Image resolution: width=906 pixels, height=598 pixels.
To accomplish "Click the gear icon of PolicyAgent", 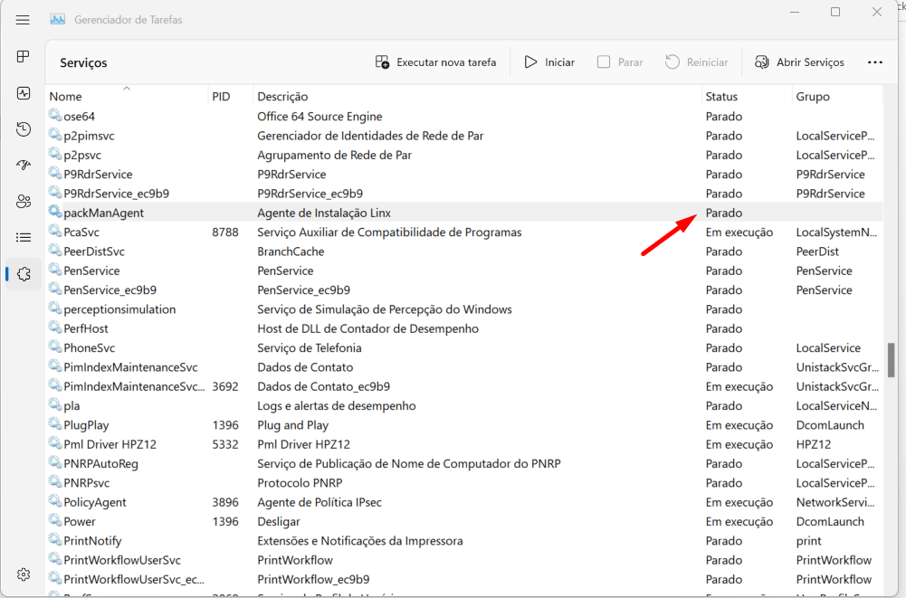I will pyautogui.click(x=55, y=501).
